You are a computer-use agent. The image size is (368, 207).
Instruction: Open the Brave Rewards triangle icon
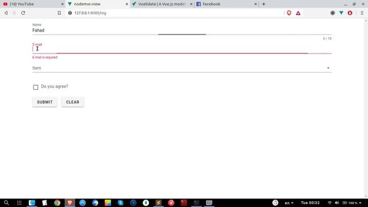point(298,13)
